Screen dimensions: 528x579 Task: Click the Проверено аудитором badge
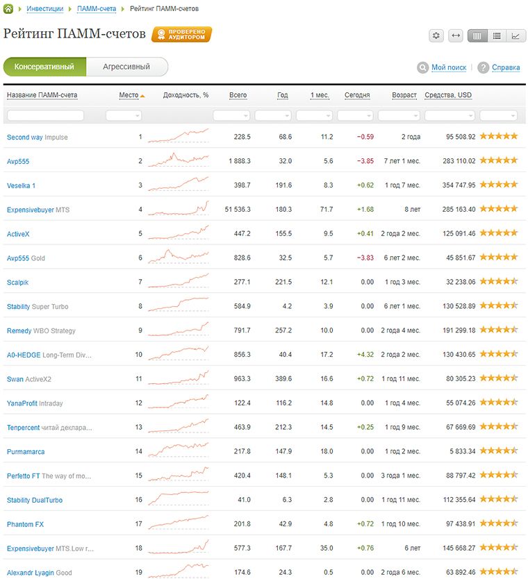182,34
